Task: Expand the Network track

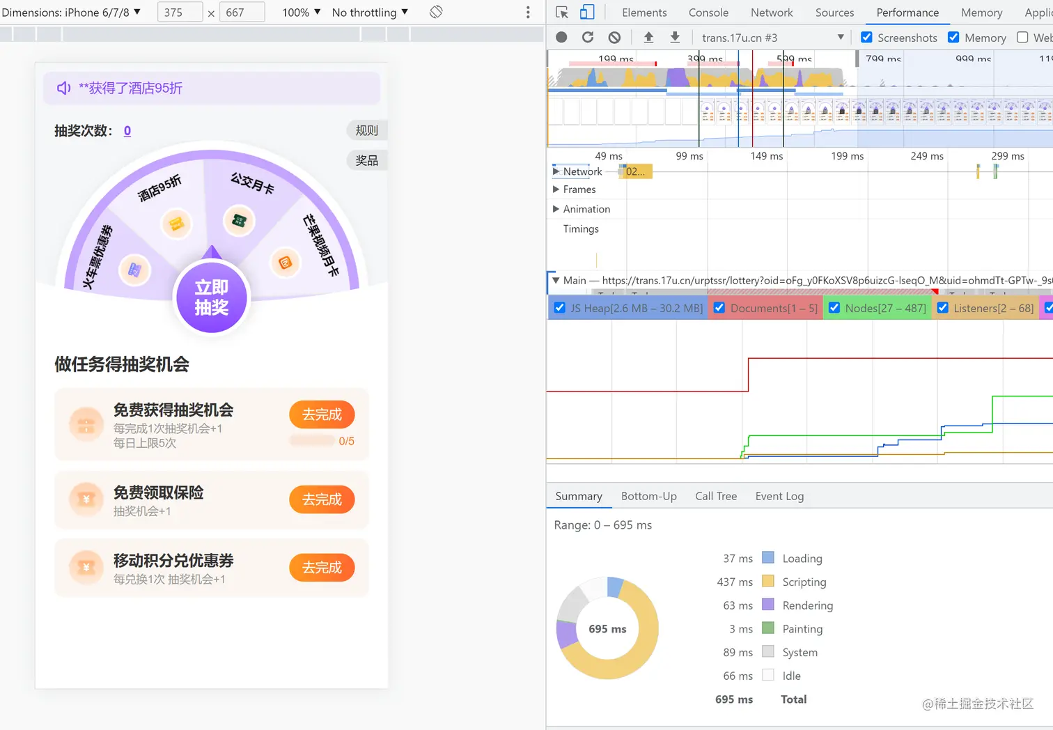Action: point(556,171)
